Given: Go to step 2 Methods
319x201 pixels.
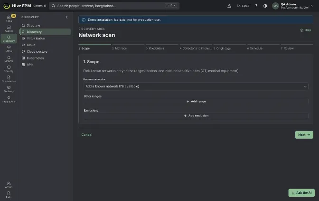Looking at the screenshot, I should 128,47.
